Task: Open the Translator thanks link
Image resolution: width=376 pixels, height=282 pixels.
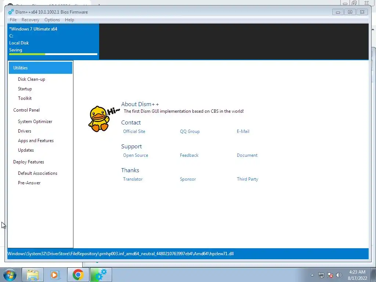Action: (x=133, y=179)
